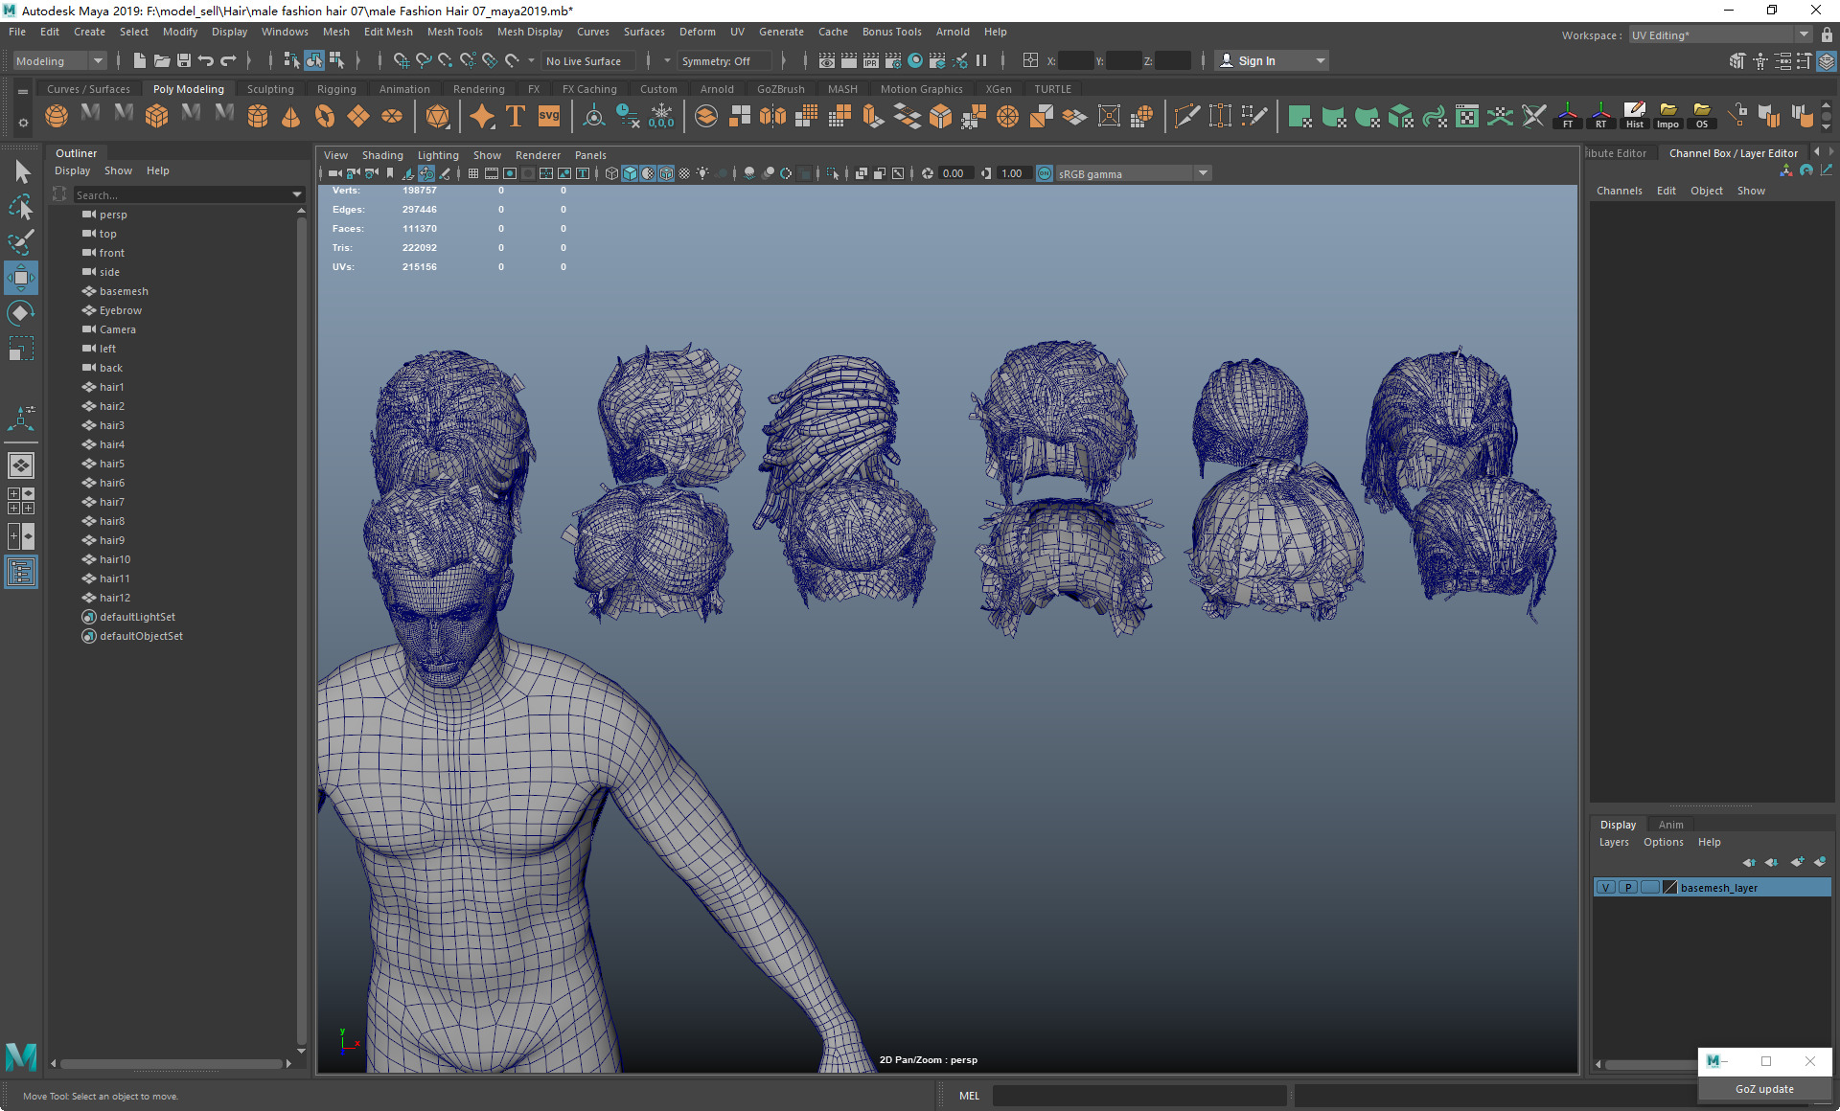Create a polygon torus from the shelf
The width and height of the screenshot is (1840, 1111).
coord(325,117)
